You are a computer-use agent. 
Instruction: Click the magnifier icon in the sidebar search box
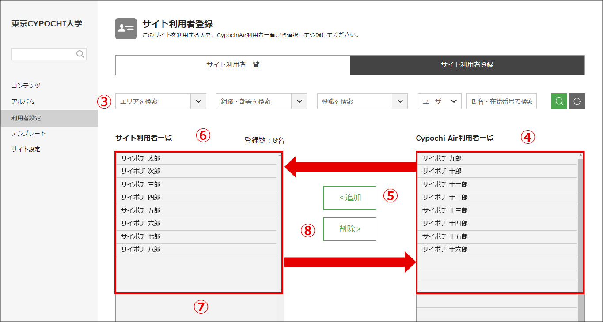[x=80, y=54]
